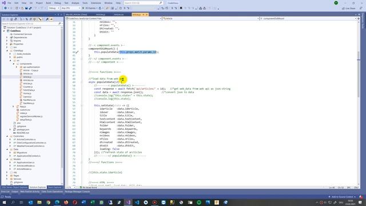Close the active Article.js tab
The width and height of the screenshot is (366, 206).
click(x=147, y=14)
